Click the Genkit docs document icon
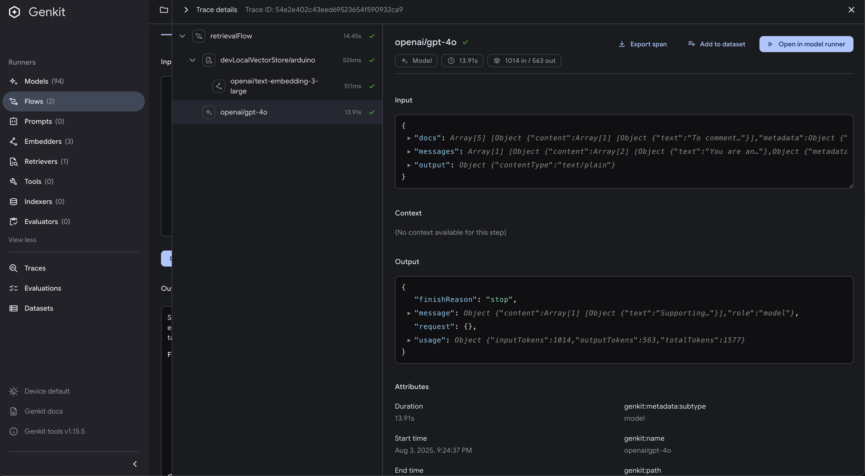 tap(14, 411)
